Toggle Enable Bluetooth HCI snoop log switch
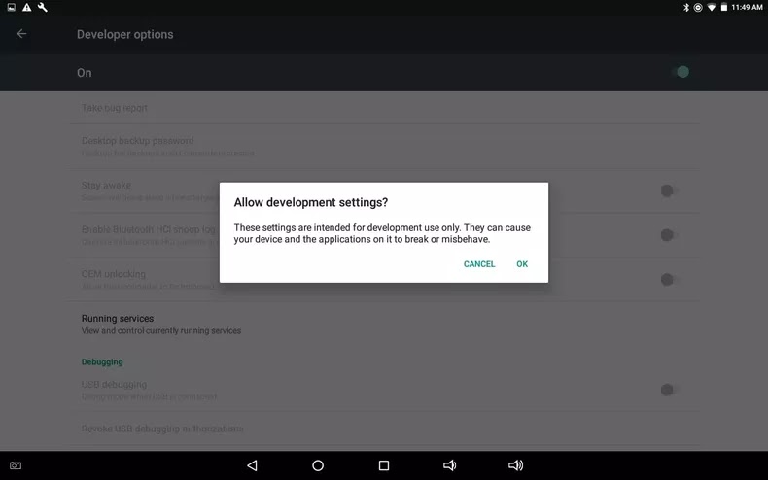 click(668, 235)
